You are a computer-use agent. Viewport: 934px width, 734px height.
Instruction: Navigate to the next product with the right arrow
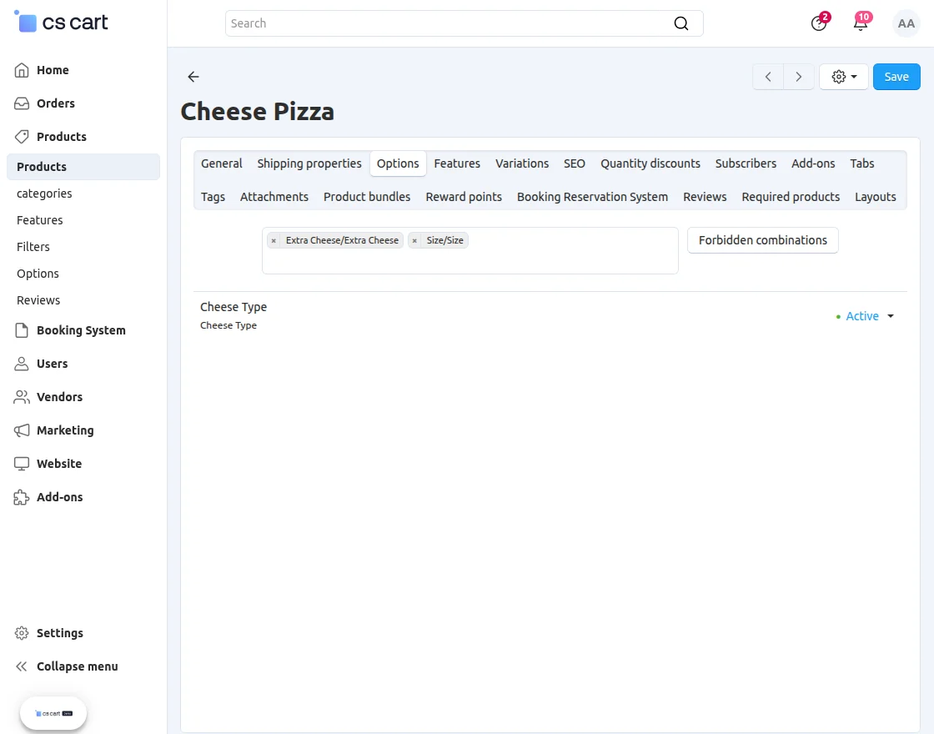click(798, 76)
